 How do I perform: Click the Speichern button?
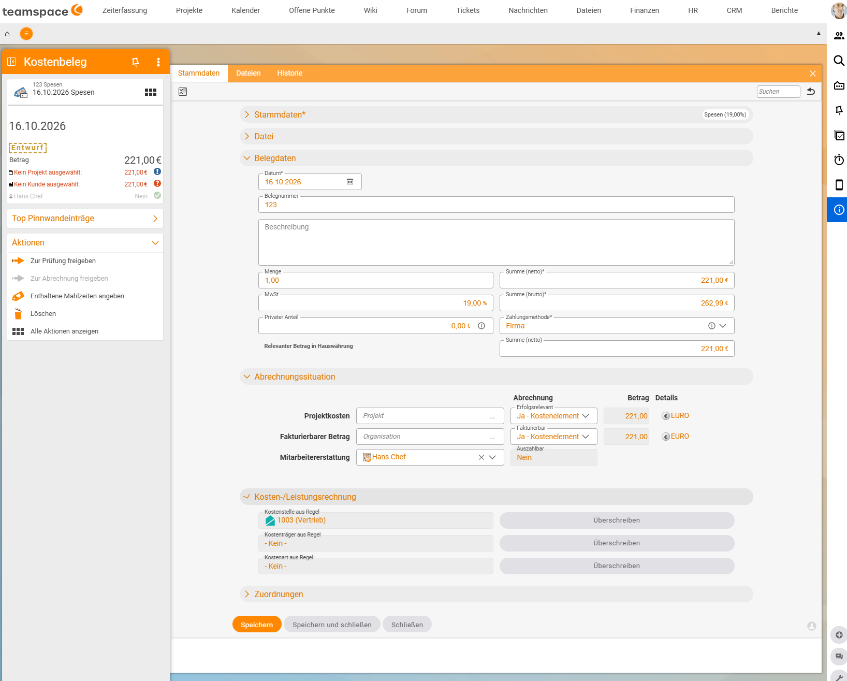coord(257,625)
